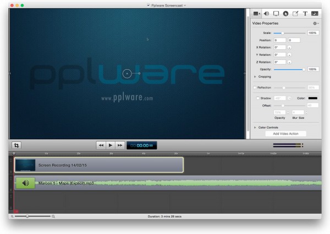The height and width of the screenshot is (234, 330).
Task: Click the Video Properties heading
Action: 265,23
